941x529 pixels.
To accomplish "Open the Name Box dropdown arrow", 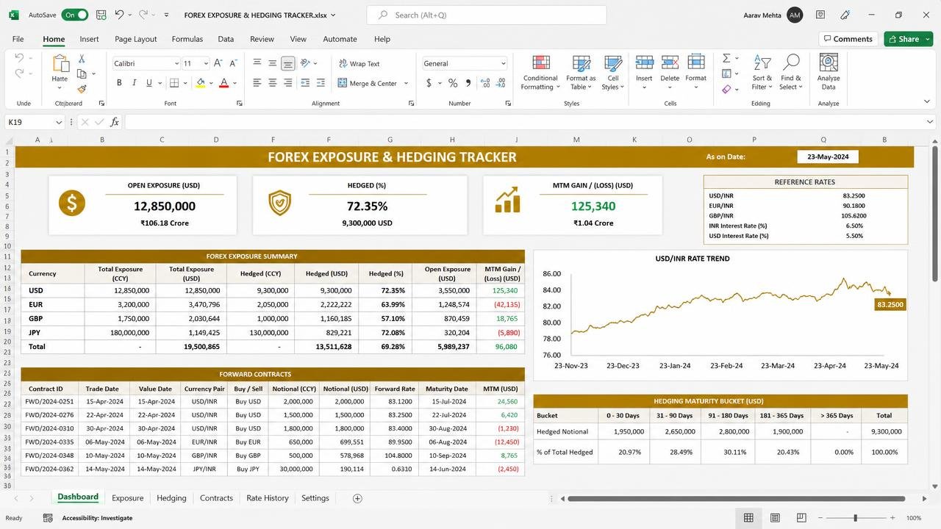I will point(59,122).
